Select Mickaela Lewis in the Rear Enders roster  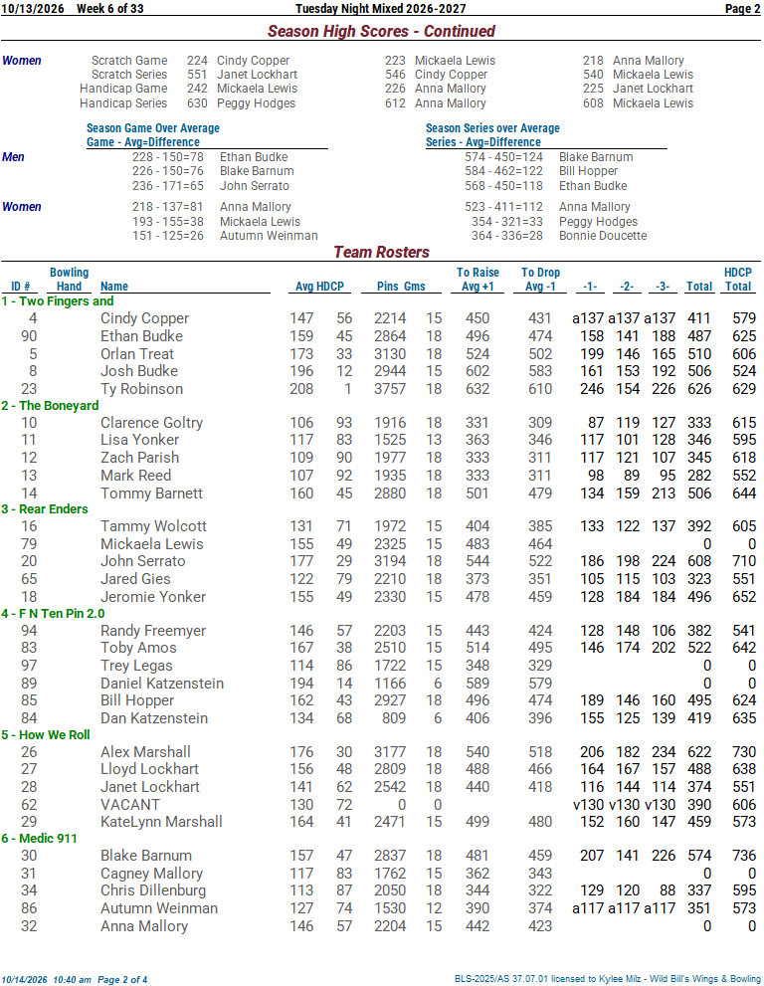coord(152,544)
